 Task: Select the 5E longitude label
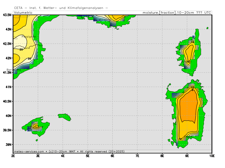88,156
